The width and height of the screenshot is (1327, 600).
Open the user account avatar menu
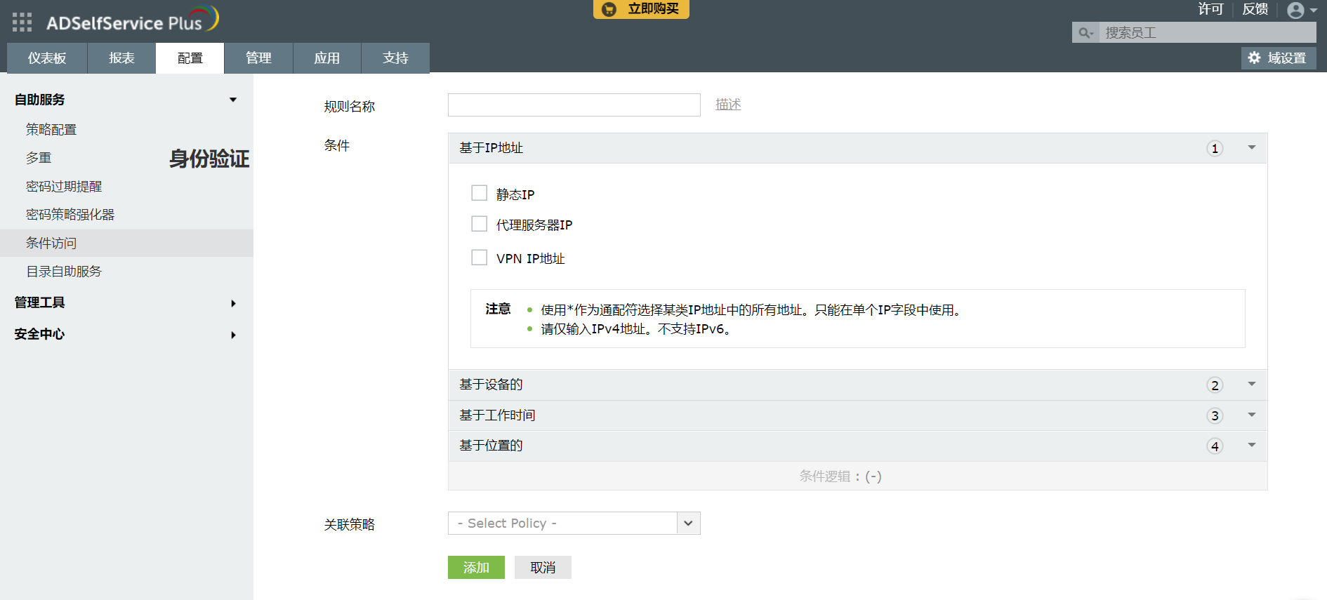[x=1295, y=11]
